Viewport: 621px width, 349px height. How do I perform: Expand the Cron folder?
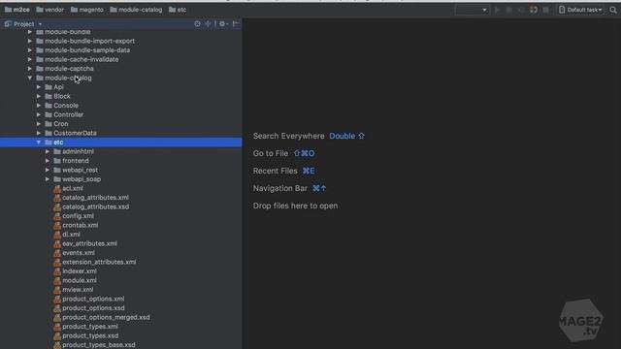pos(39,124)
